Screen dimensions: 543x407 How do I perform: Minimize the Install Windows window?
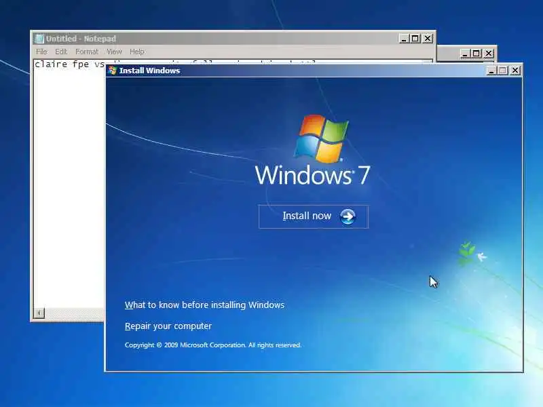click(x=491, y=71)
